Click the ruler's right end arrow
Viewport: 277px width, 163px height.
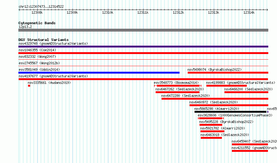pos(267,10)
